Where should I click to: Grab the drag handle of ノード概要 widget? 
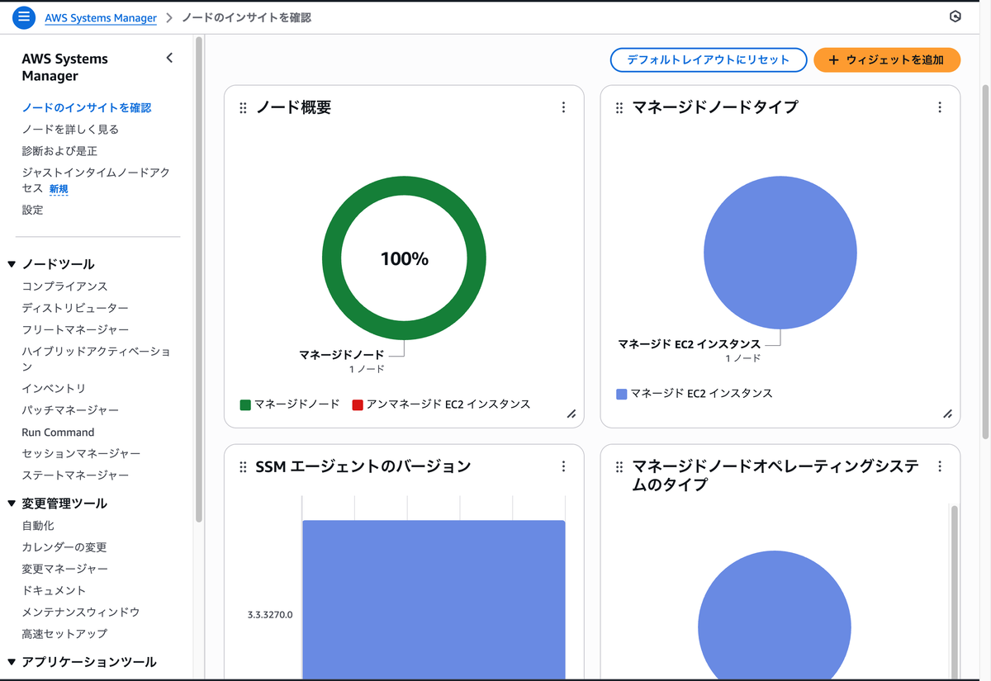click(243, 108)
